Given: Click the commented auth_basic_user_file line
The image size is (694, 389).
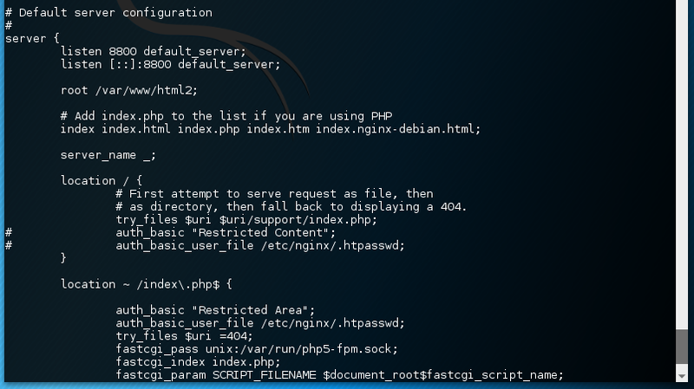Looking at the screenshot, I should click(260, 245).
